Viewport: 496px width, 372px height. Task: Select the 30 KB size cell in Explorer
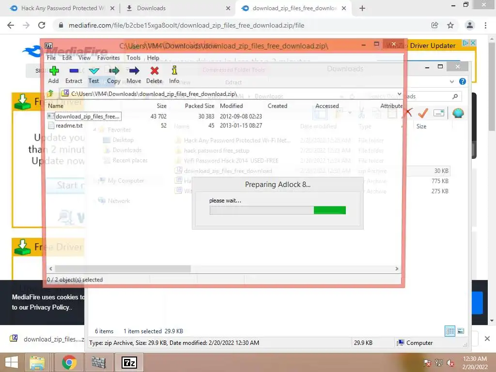pos(441,171)
